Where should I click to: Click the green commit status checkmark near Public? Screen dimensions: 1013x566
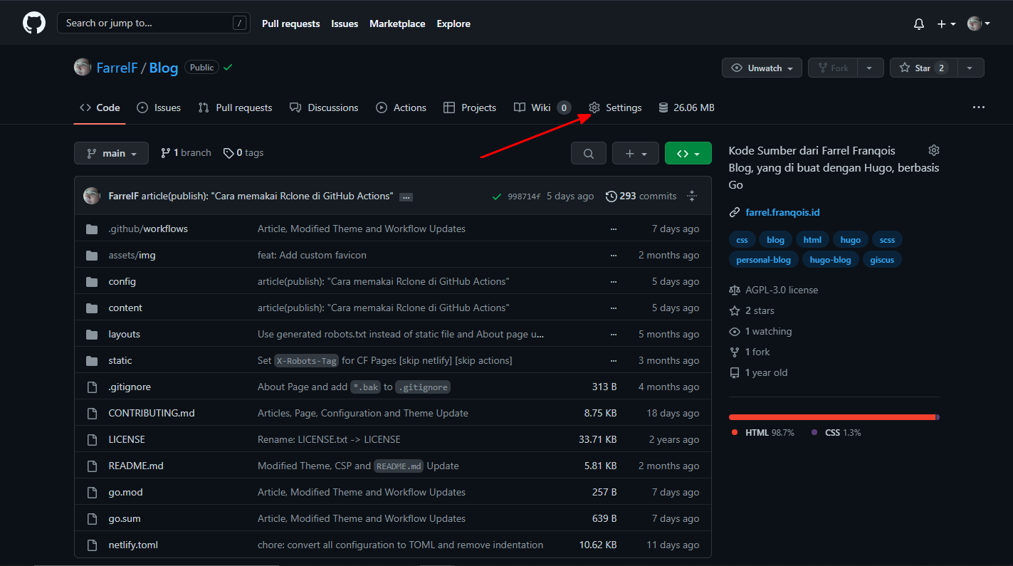pos(228,67)
